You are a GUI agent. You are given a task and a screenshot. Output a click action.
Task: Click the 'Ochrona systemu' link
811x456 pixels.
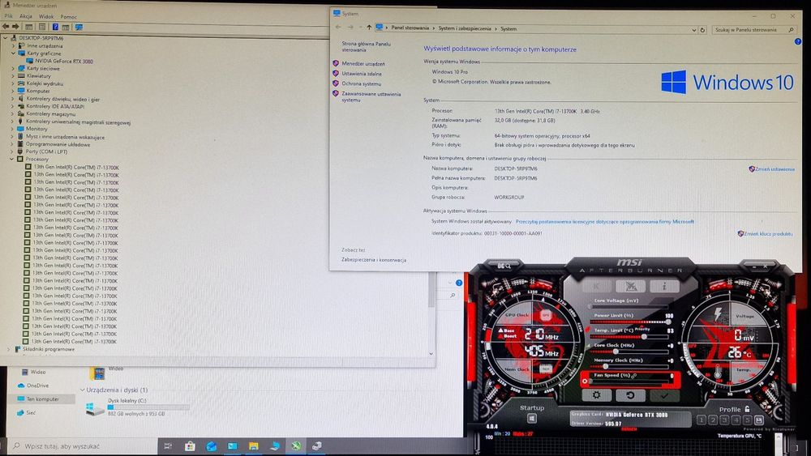(x=361, y=83)
